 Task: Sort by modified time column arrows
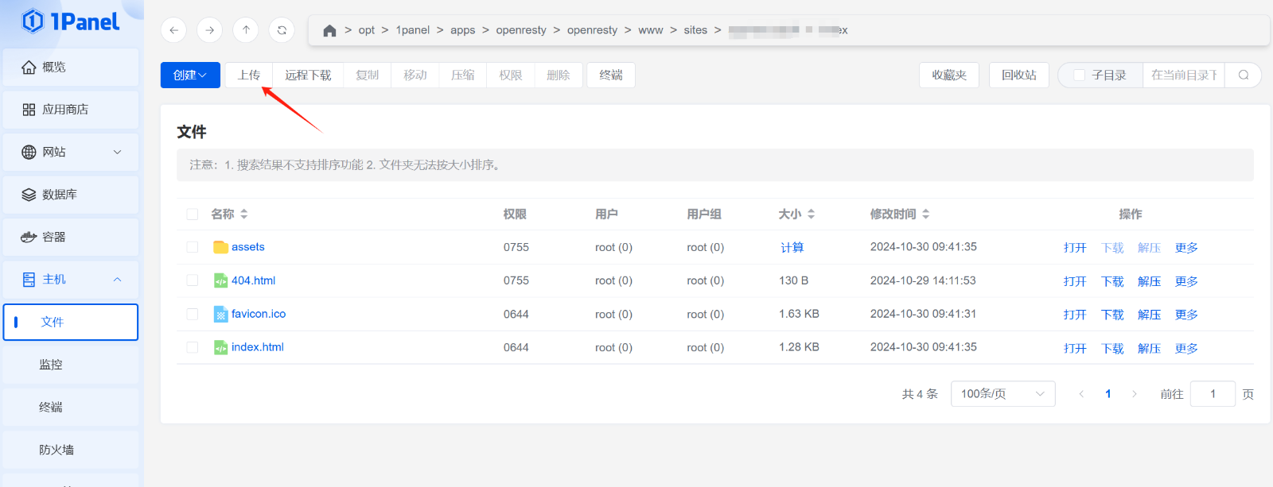click(x=926, y=215)
